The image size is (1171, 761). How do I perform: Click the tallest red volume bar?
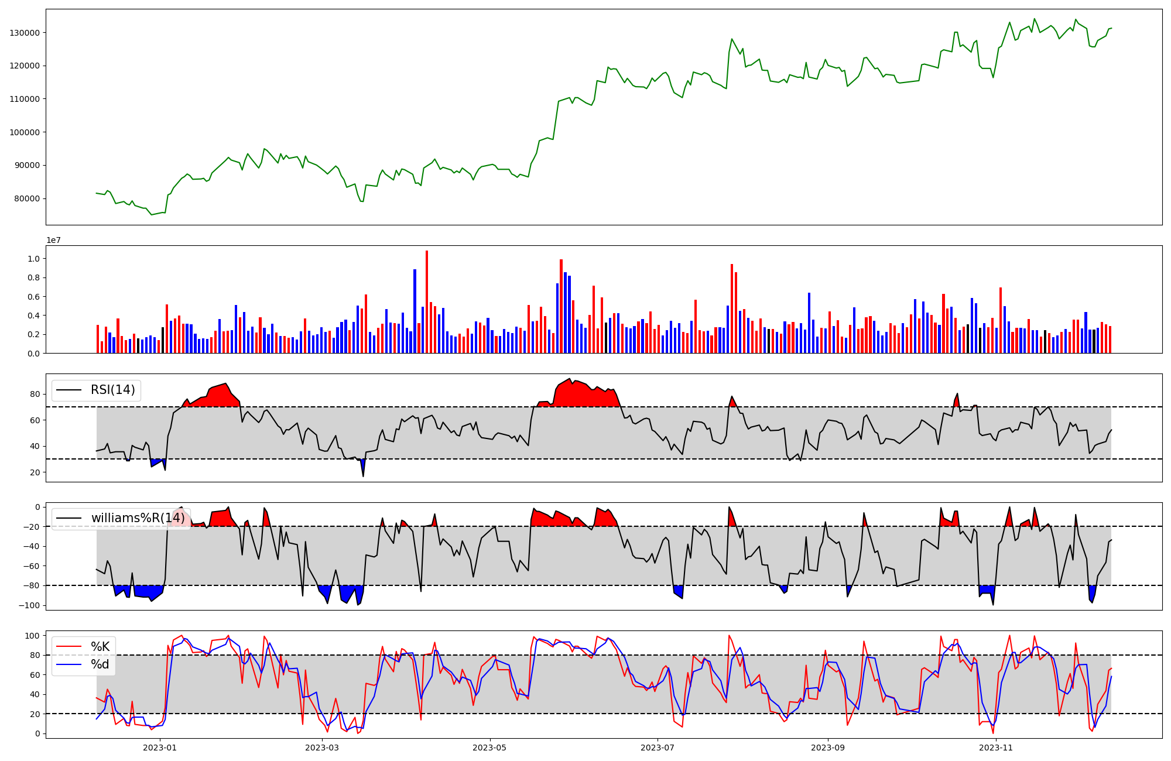[427, 301]
